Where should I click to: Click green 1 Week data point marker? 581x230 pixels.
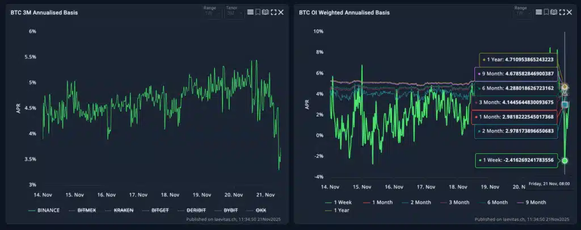[x=565, y=161]
